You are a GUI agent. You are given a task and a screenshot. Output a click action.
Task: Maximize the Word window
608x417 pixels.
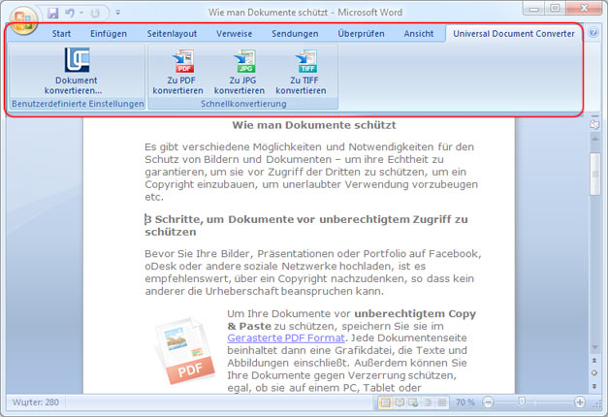[555, 9]
